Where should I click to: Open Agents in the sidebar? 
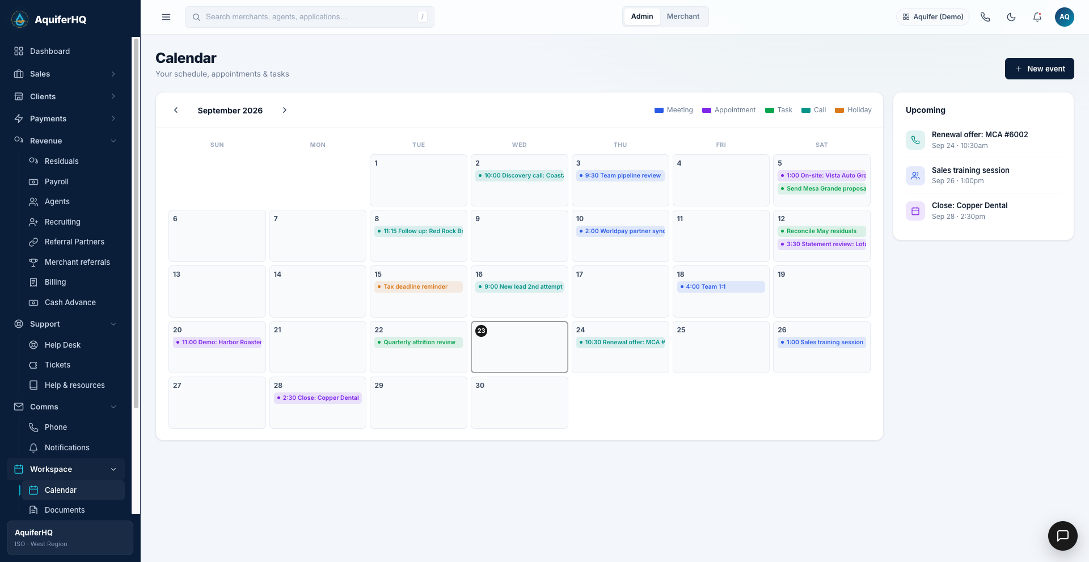[73, 201]
